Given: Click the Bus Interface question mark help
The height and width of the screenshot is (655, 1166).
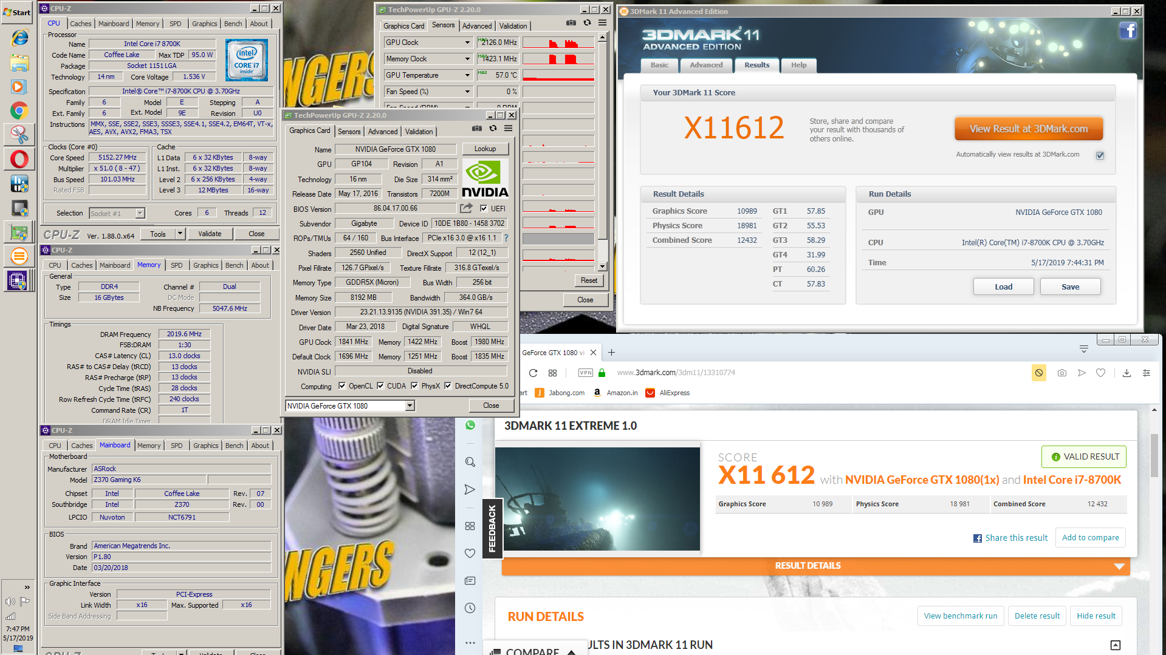Looking at the screenshot, I should [506, 238].
